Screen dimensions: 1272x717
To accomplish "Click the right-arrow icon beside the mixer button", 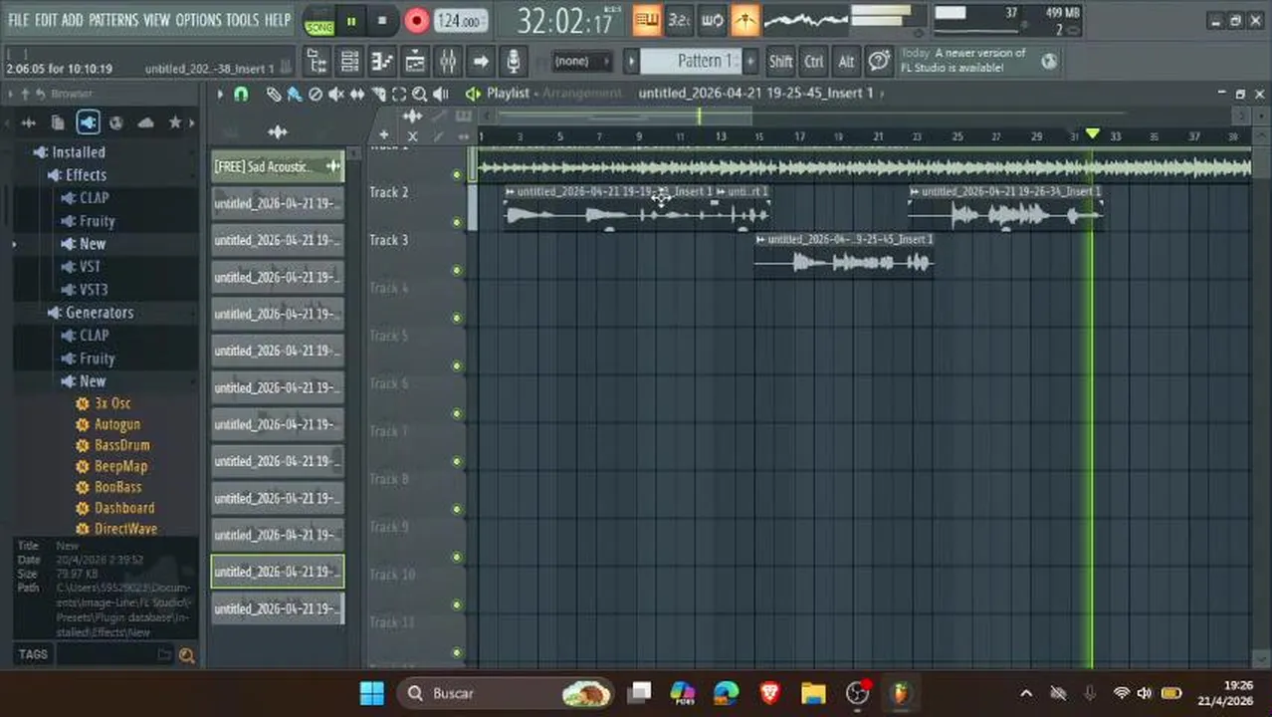I will tap(480, 62).
